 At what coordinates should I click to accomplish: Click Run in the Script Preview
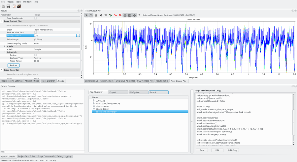[202, 150]
